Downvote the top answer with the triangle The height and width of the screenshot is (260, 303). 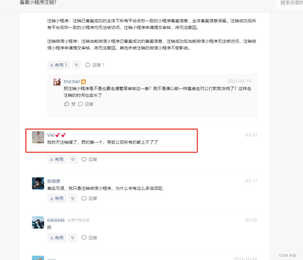(x=76, y=65)
